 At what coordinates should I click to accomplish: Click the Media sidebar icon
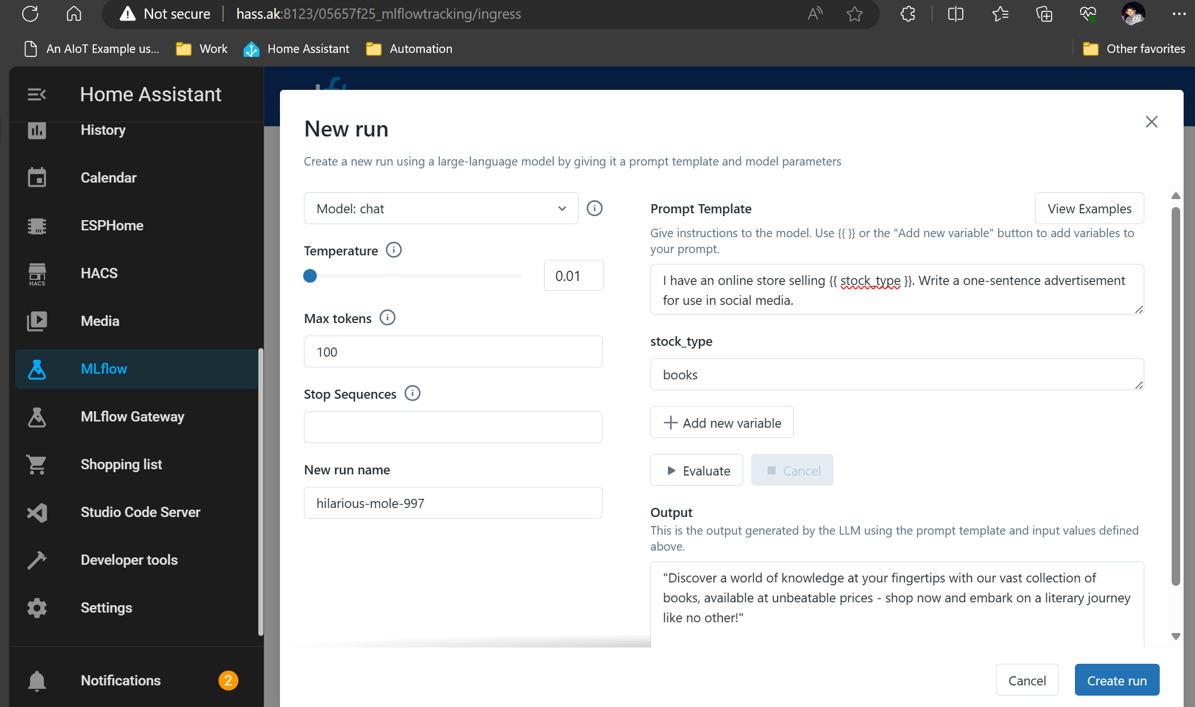click(x=37, y=321)
